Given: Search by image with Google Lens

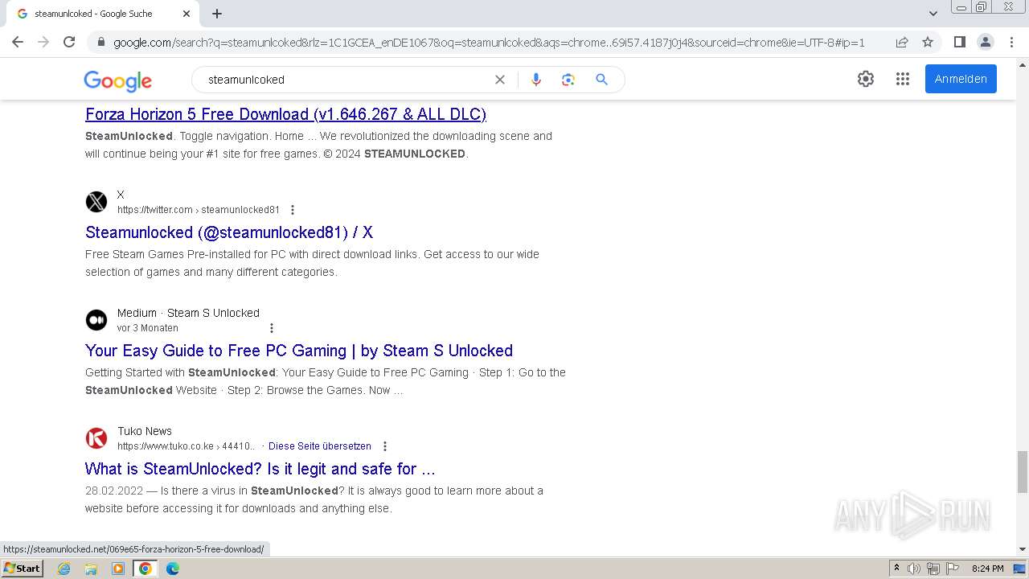Looking at the screenshot, I should pyautogui.click(x=568, y=80).
